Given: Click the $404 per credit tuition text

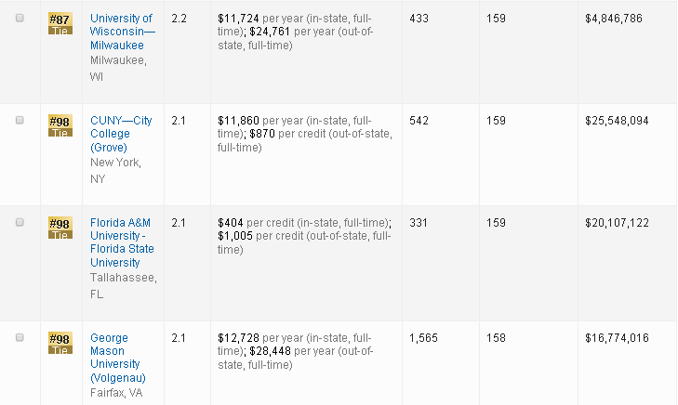Looking at the screenshot, I should point(232,223).
